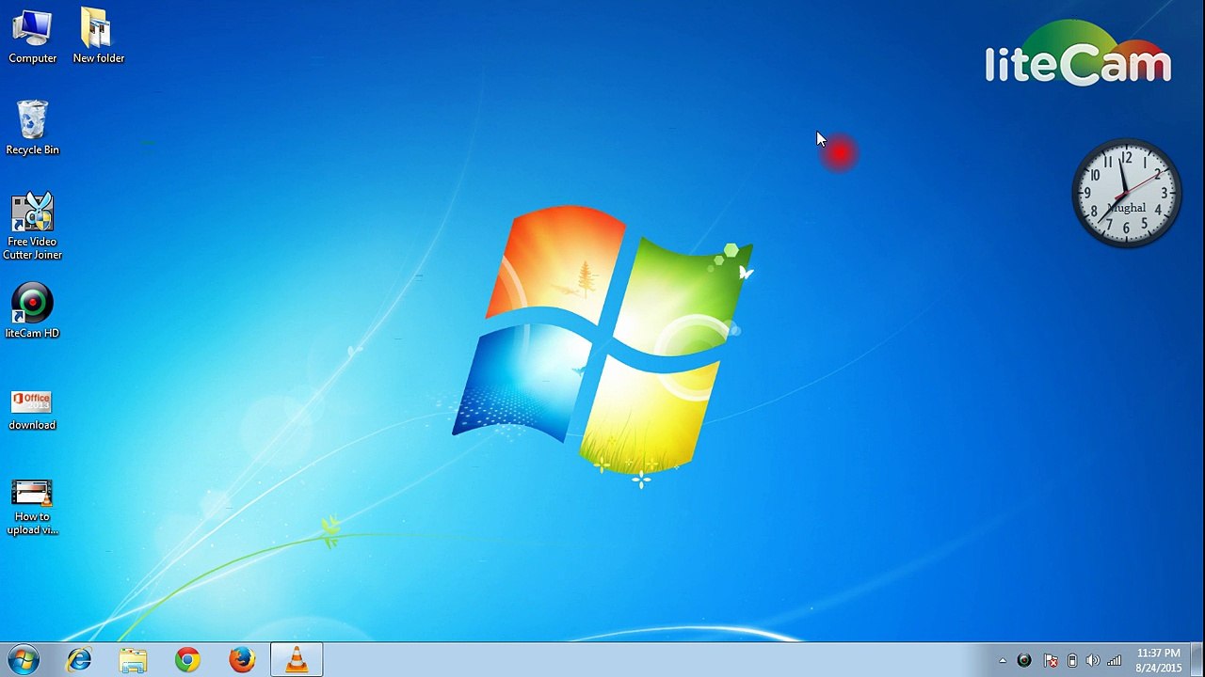This screenshot has width=1205, height=677.
Task: Select the liteCam HD desktop shortcut
Action: 32,311
